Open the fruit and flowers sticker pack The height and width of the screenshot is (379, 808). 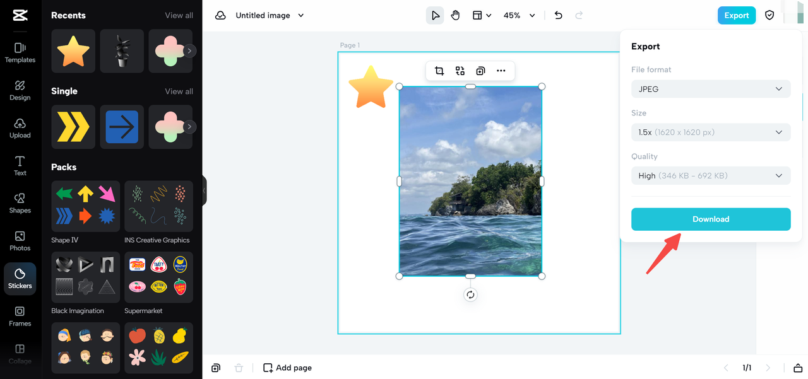158,347
